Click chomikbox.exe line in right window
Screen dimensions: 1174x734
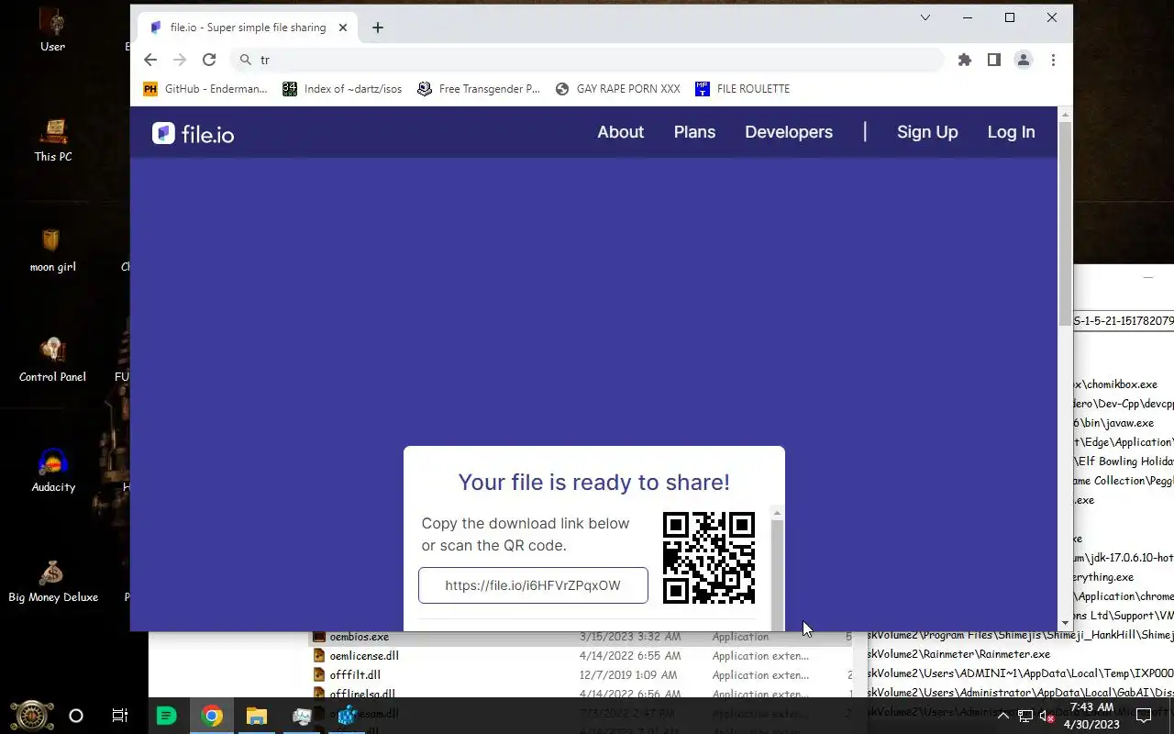[x=1116, y=384]
